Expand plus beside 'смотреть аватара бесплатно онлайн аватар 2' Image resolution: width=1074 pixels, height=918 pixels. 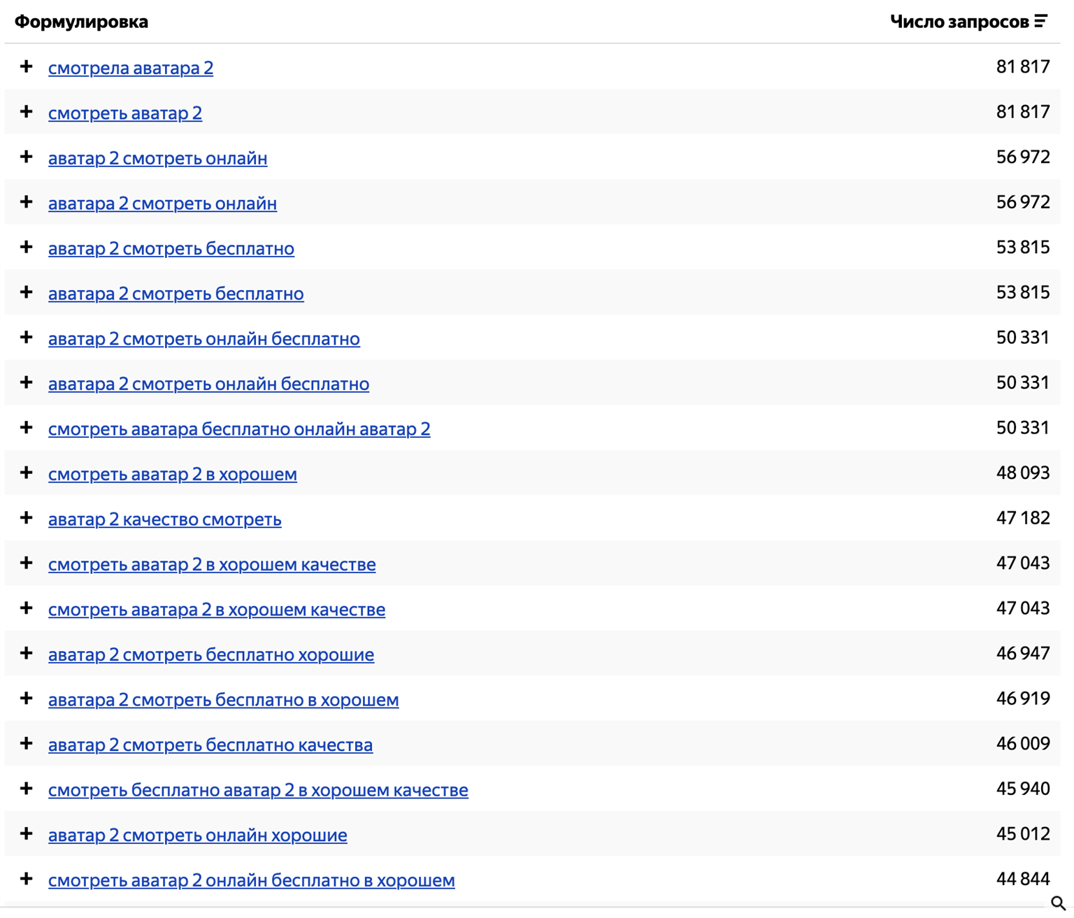tap(26, 427)
